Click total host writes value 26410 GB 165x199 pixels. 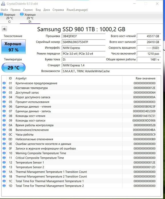(149, 42)
